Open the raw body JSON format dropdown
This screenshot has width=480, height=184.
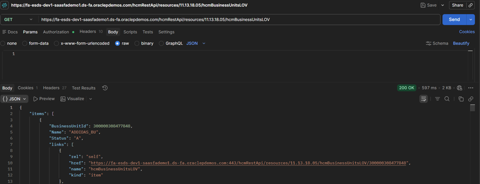(x=196, y=43)
